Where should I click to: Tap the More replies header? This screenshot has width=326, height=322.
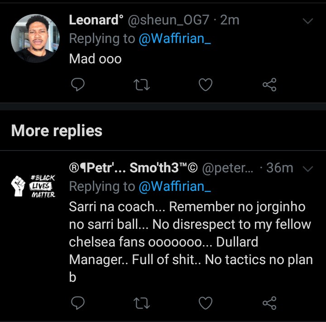(x=57, y=131)
